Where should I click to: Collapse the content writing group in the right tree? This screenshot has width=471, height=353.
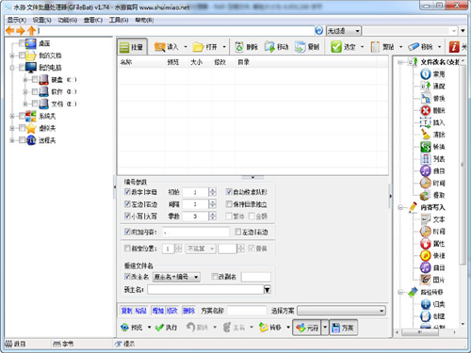coord(400,207)
